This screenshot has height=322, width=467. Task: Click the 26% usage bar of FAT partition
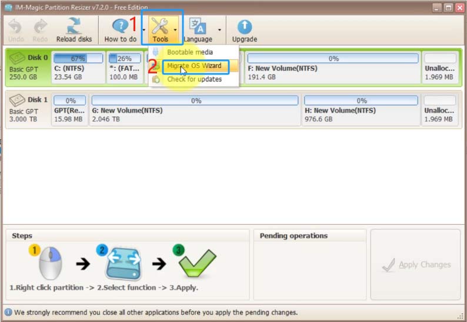coord(125,58)
